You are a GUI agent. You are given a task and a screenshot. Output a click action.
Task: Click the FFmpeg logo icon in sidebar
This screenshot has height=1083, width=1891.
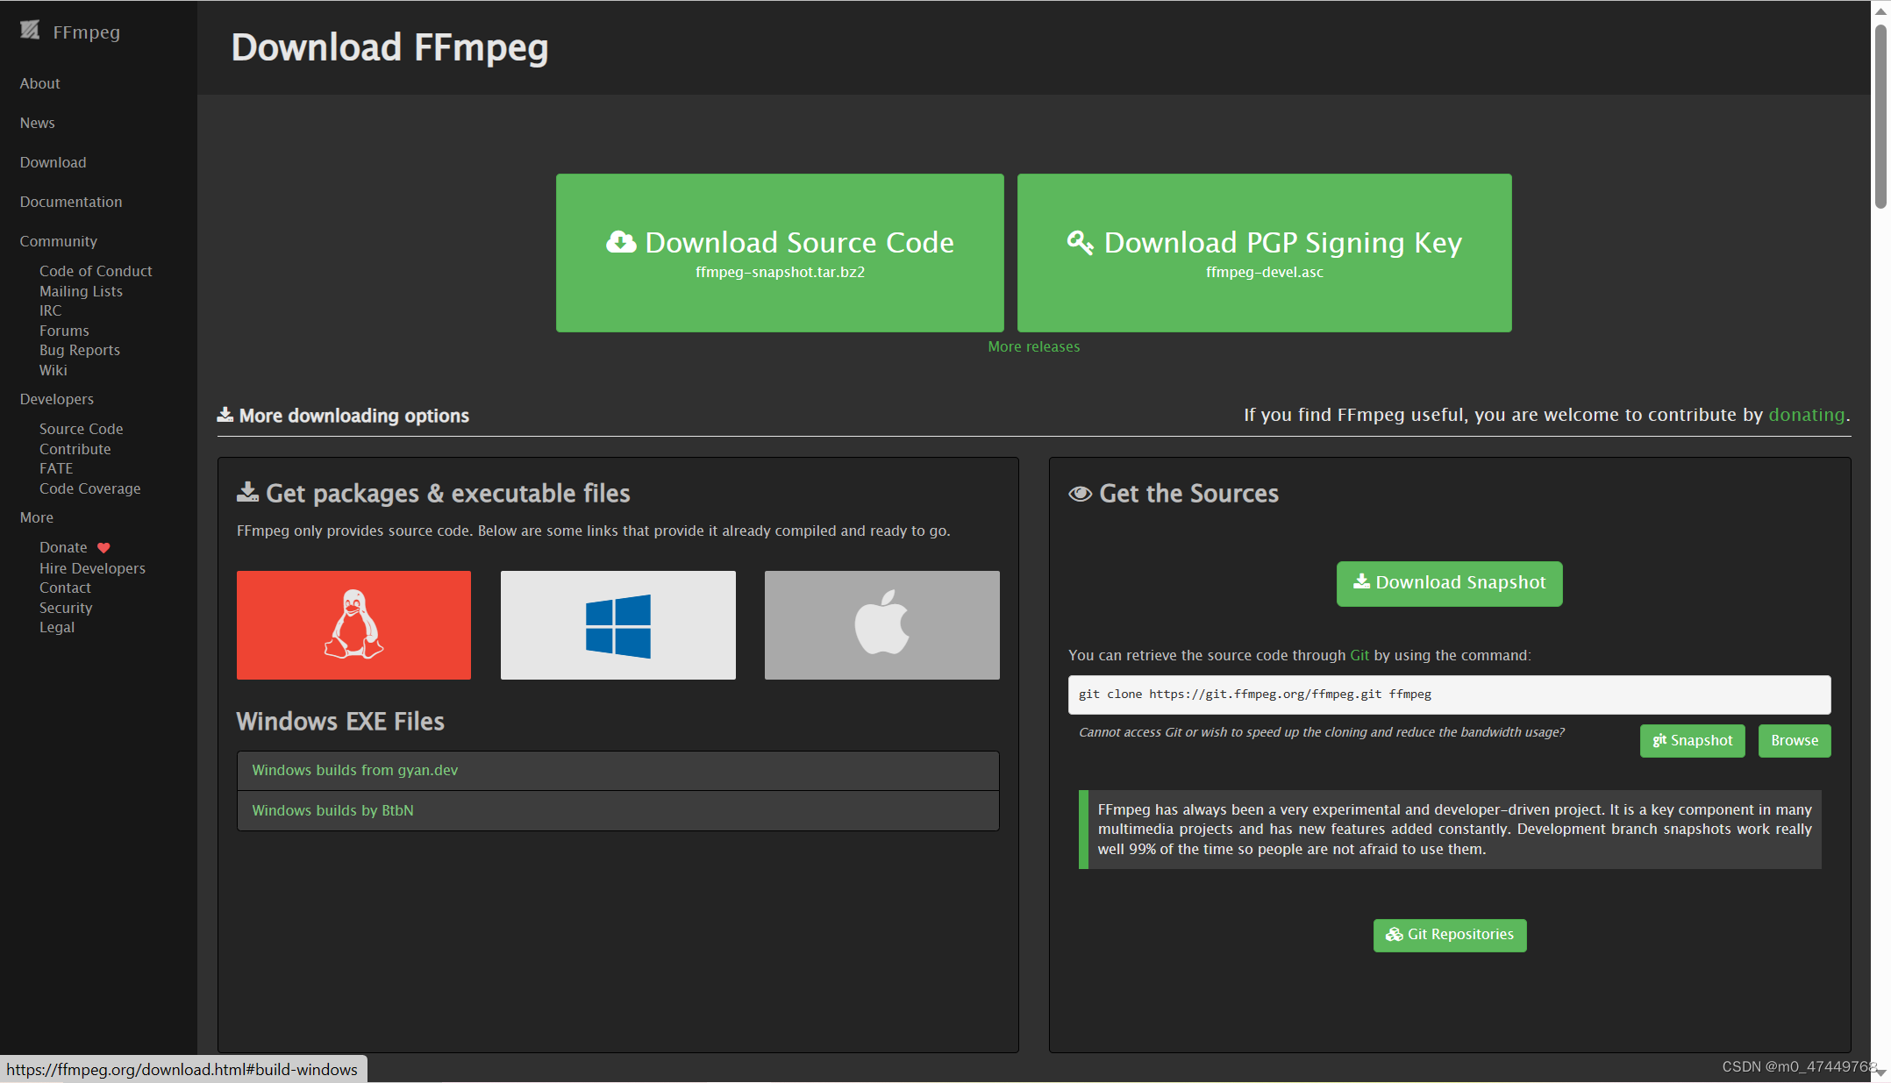30,31
